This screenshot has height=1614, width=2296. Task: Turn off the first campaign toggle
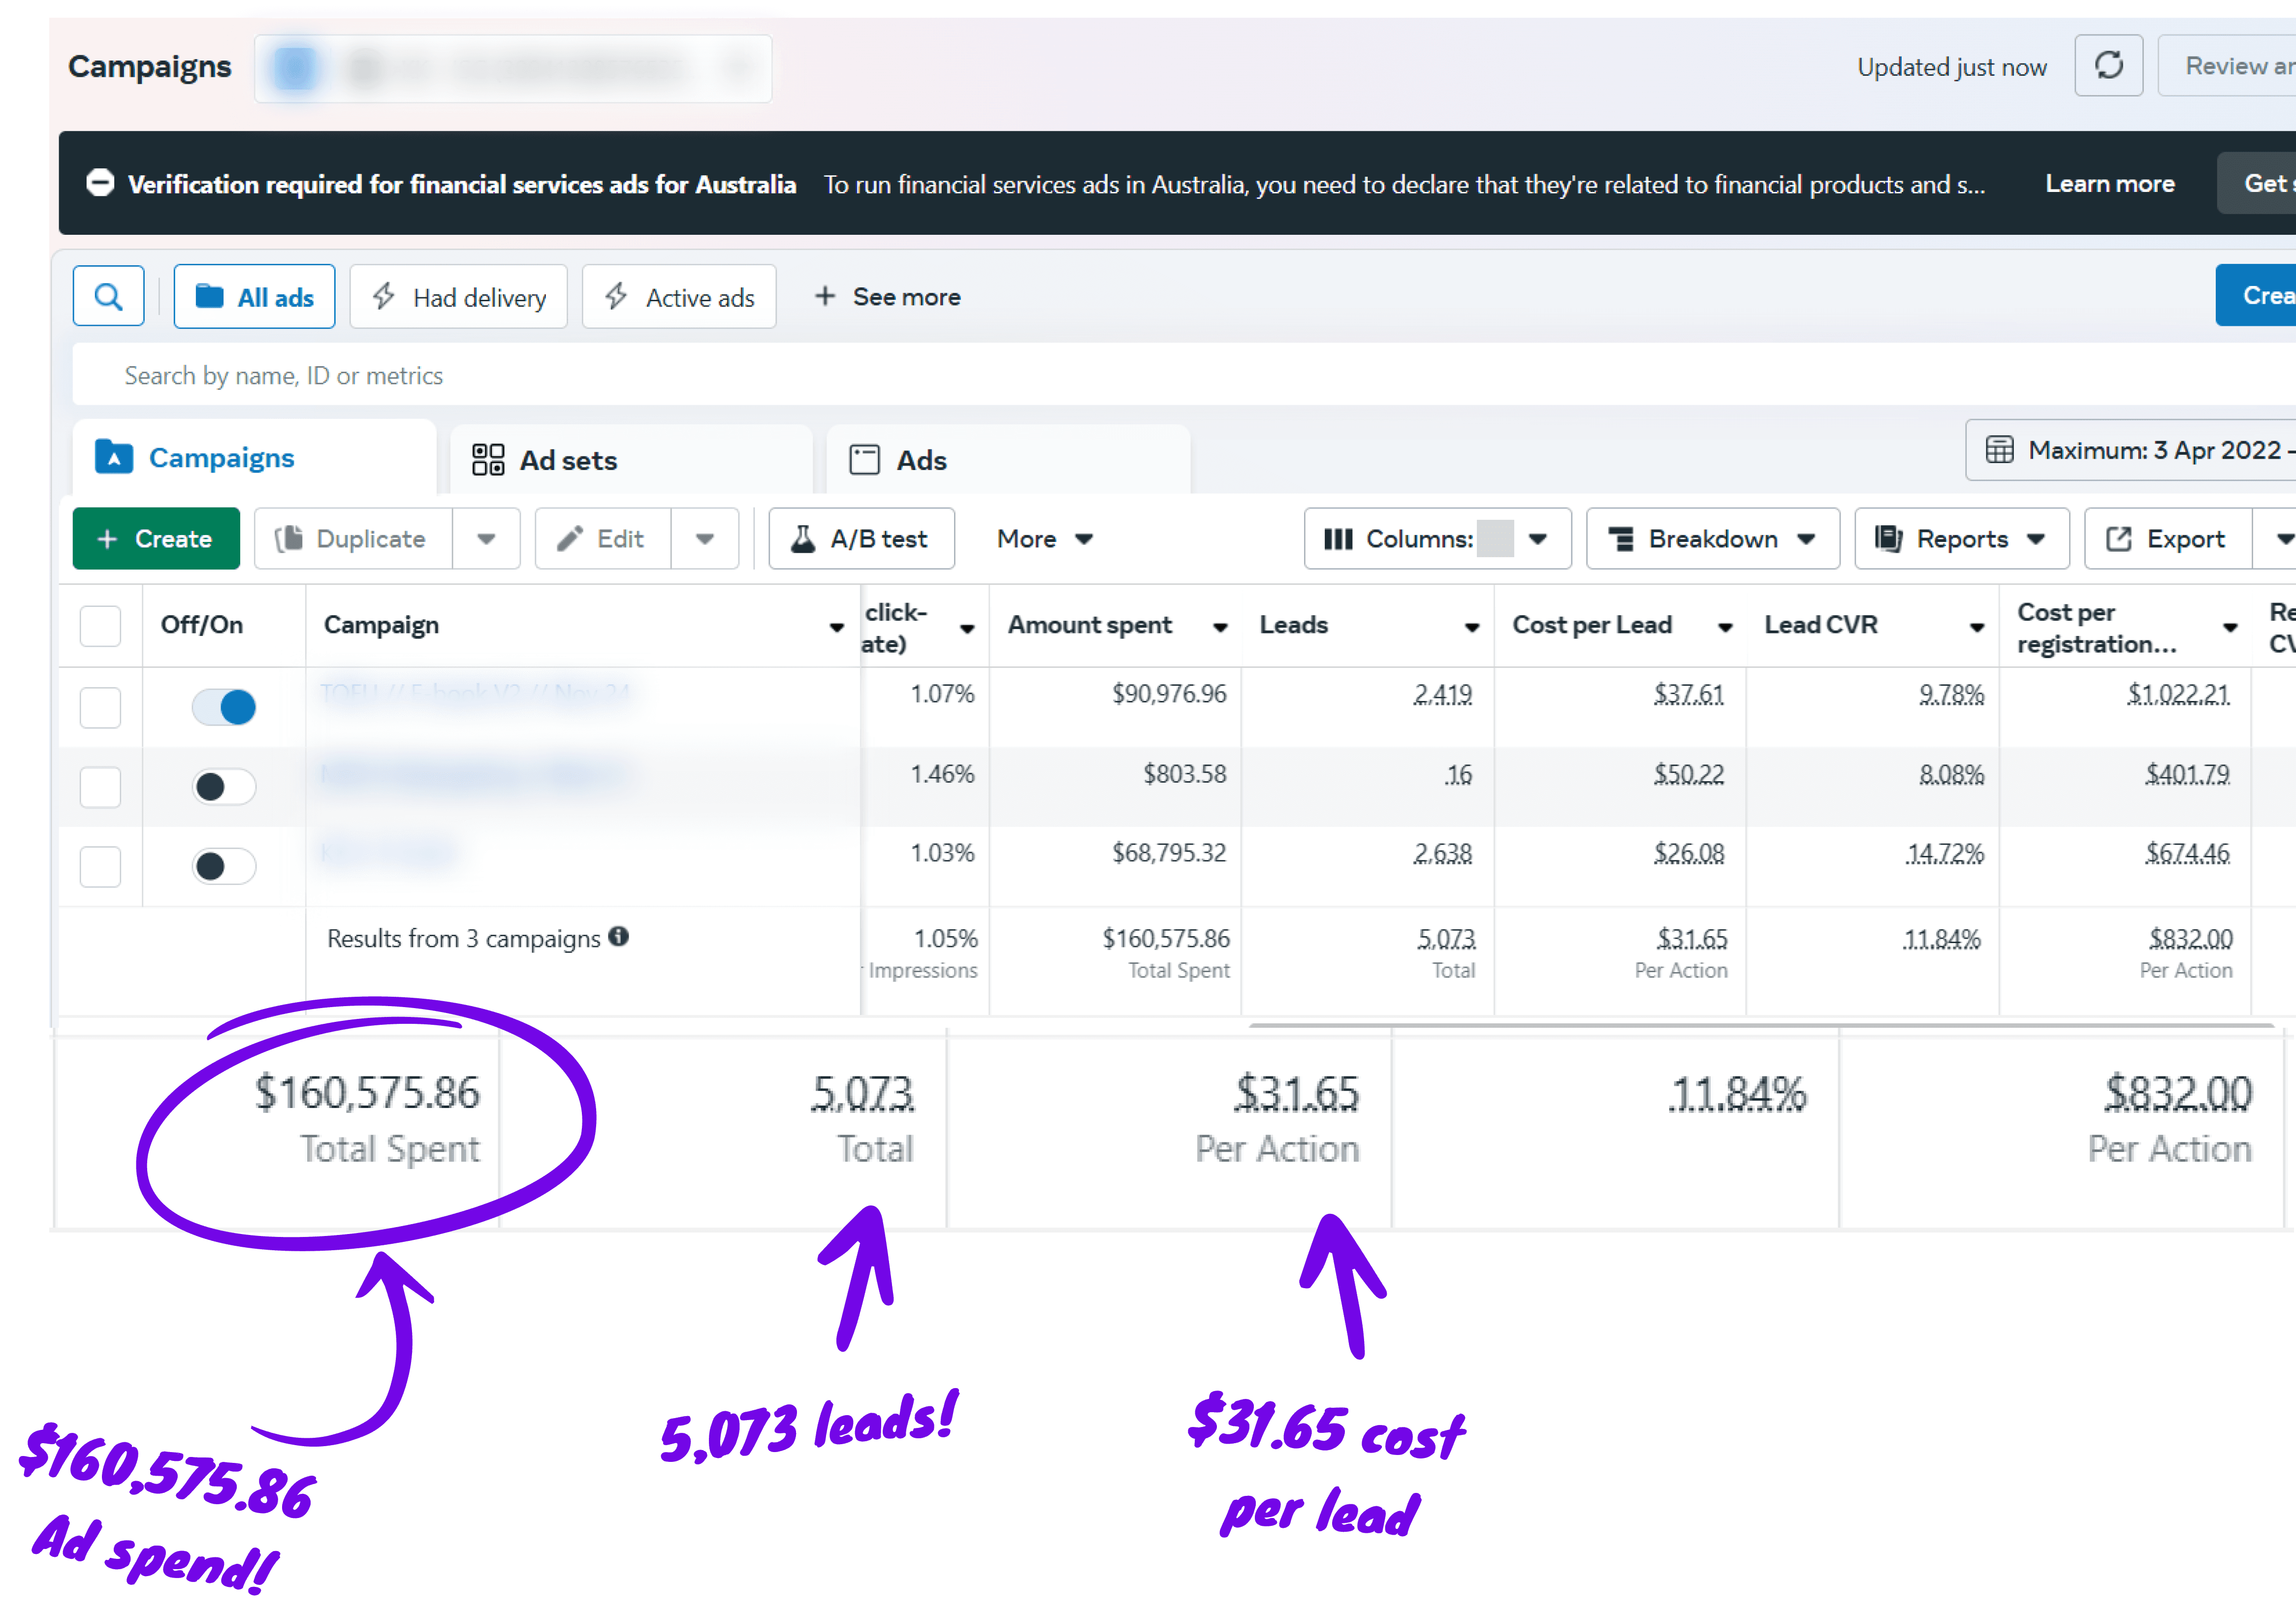coord(224,707)
